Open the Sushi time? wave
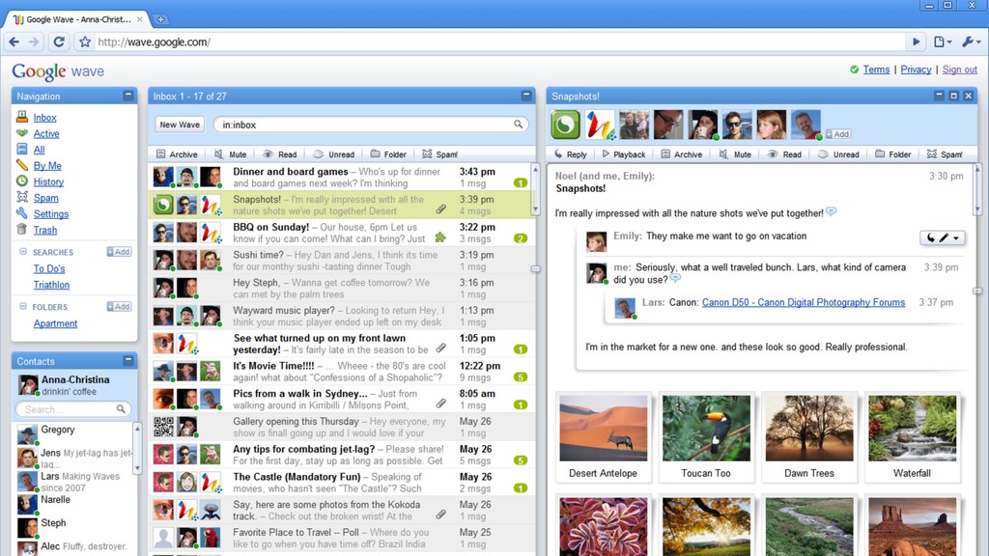 pos(341,261)
